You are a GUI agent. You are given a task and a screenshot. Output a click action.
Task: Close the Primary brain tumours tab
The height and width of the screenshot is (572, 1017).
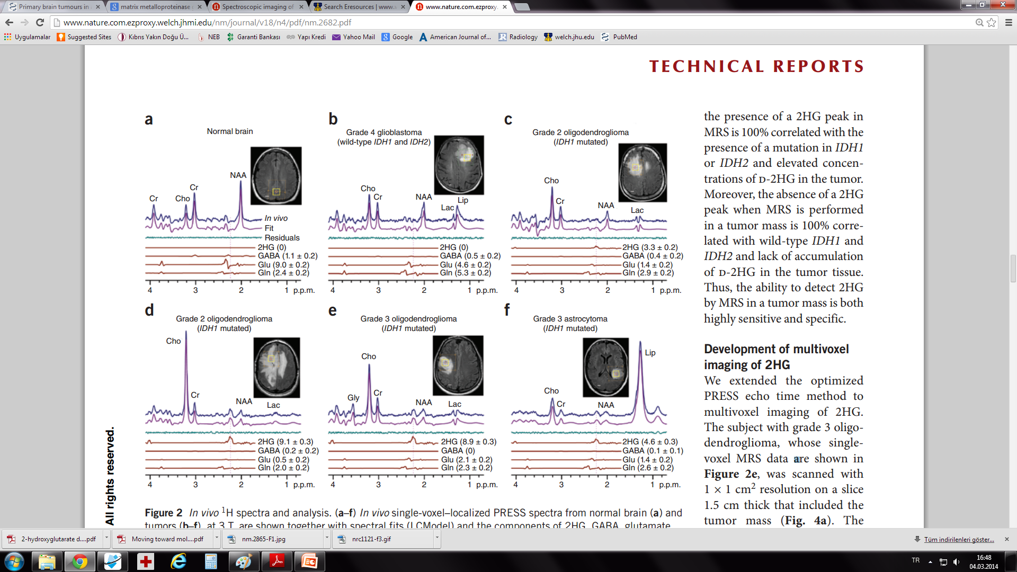(97, 7)
